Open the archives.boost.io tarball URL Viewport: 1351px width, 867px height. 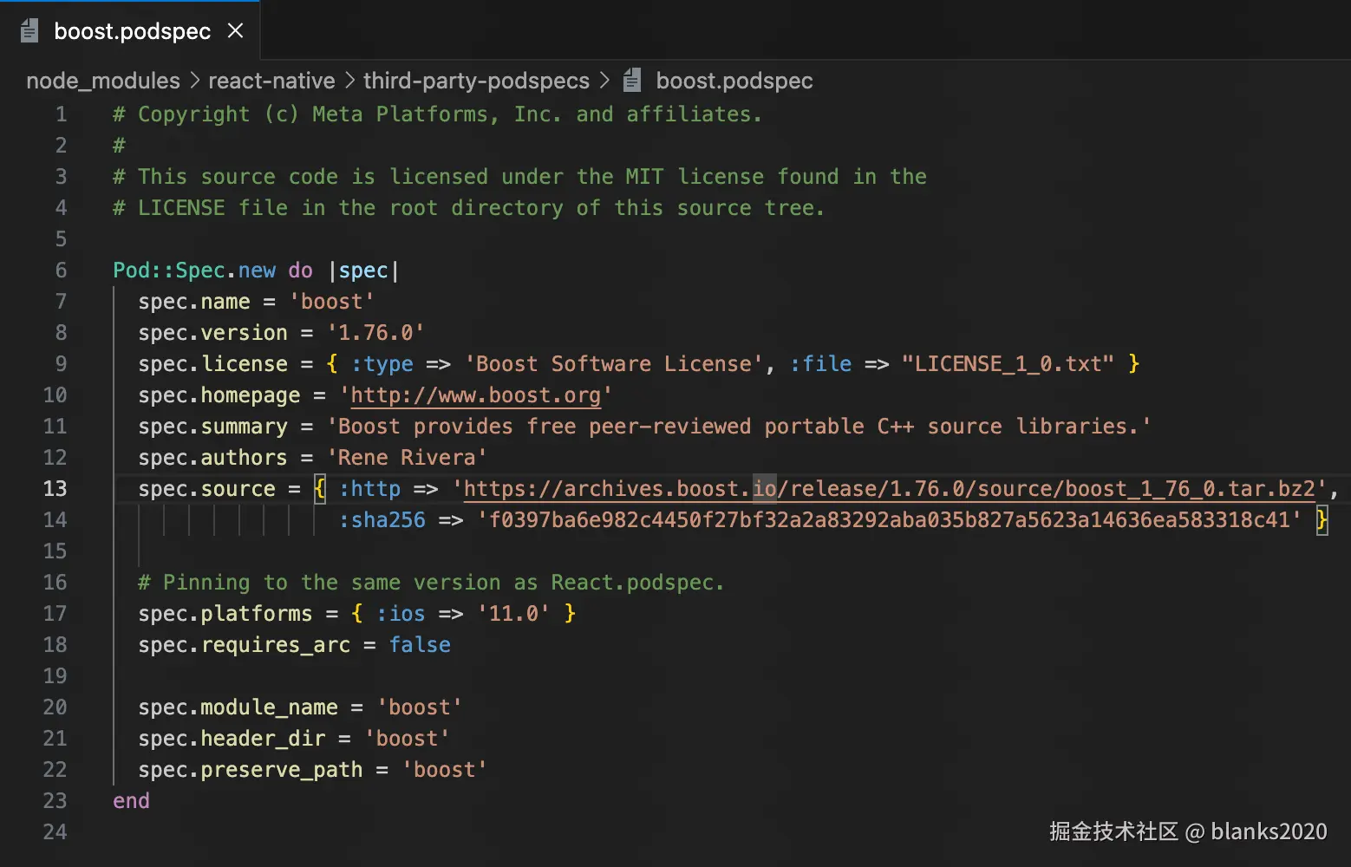(889, 489)
